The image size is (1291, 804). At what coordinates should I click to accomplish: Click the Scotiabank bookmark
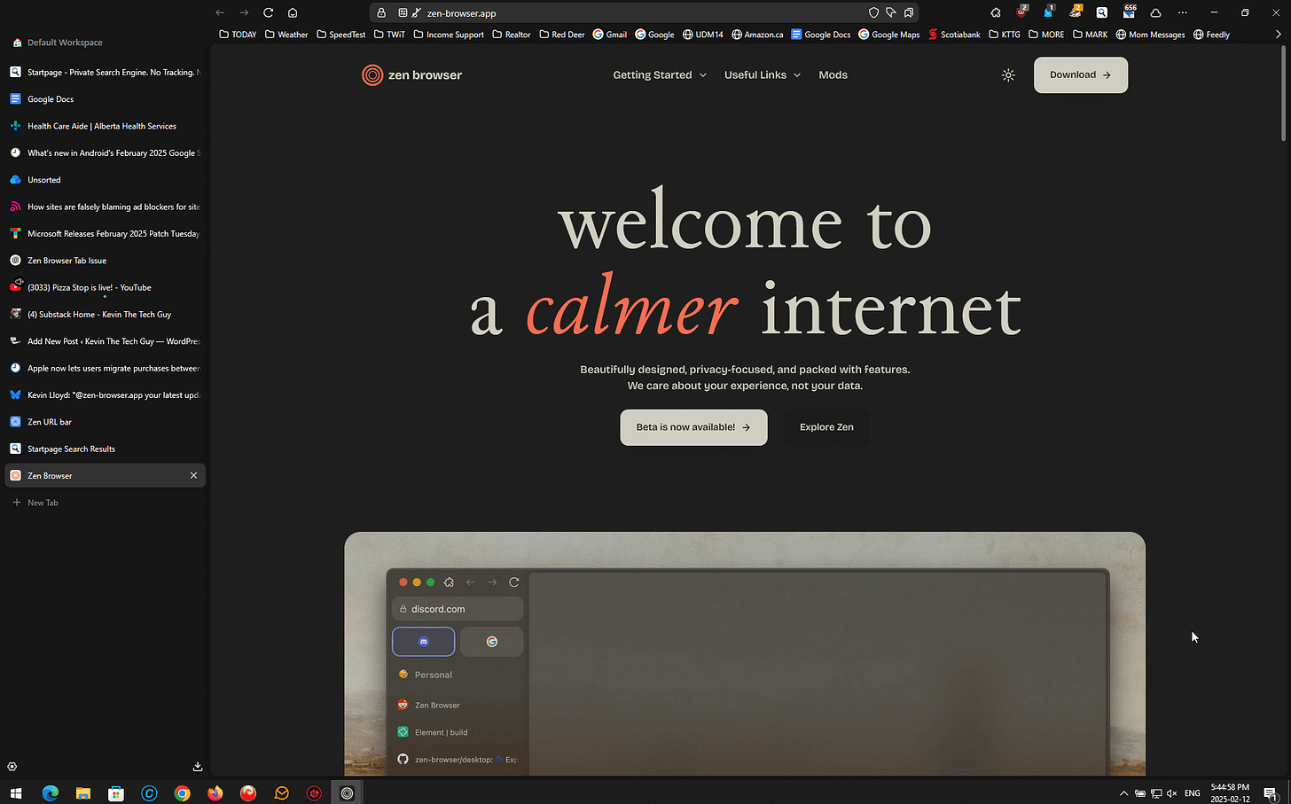click(954, 35)
